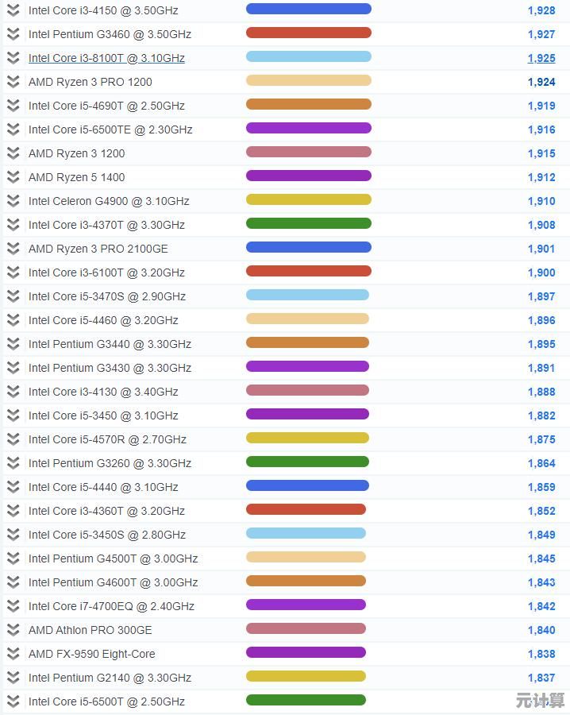
Task: Open Intel Core i5-3450S @ 2.80GHz link
Action: (x=107, y=535)
